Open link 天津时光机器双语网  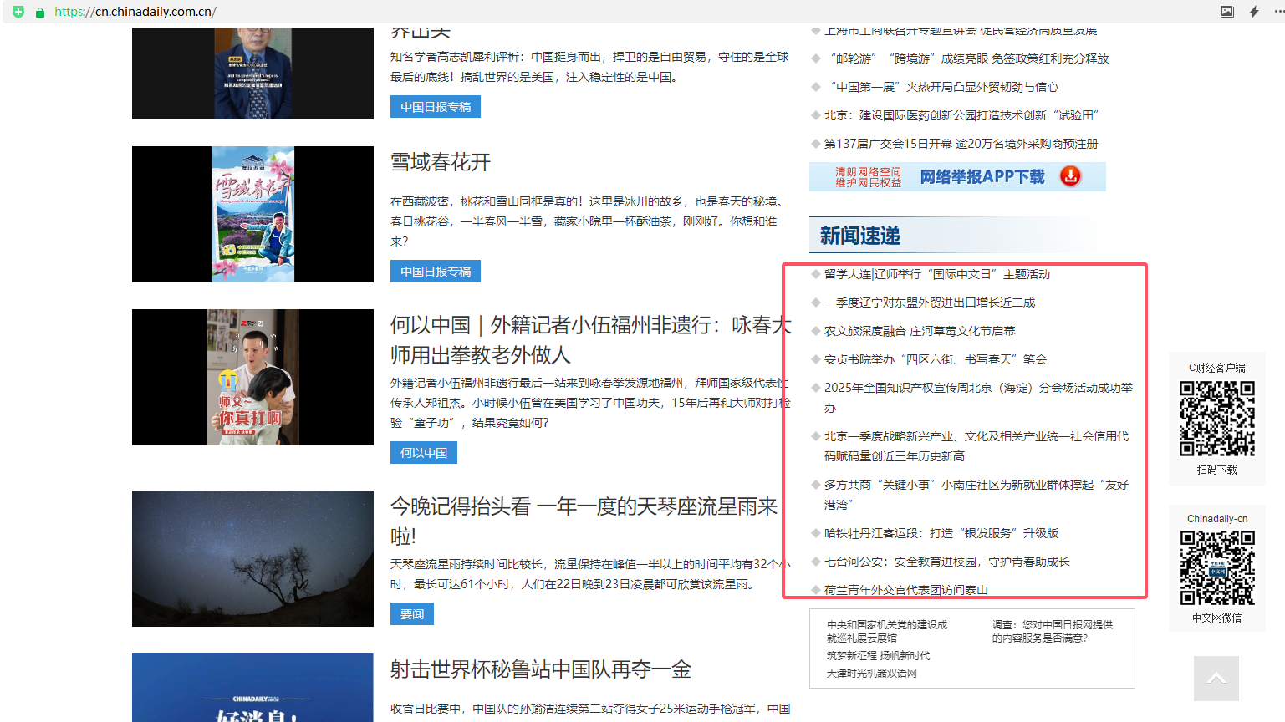pos(872,673)
